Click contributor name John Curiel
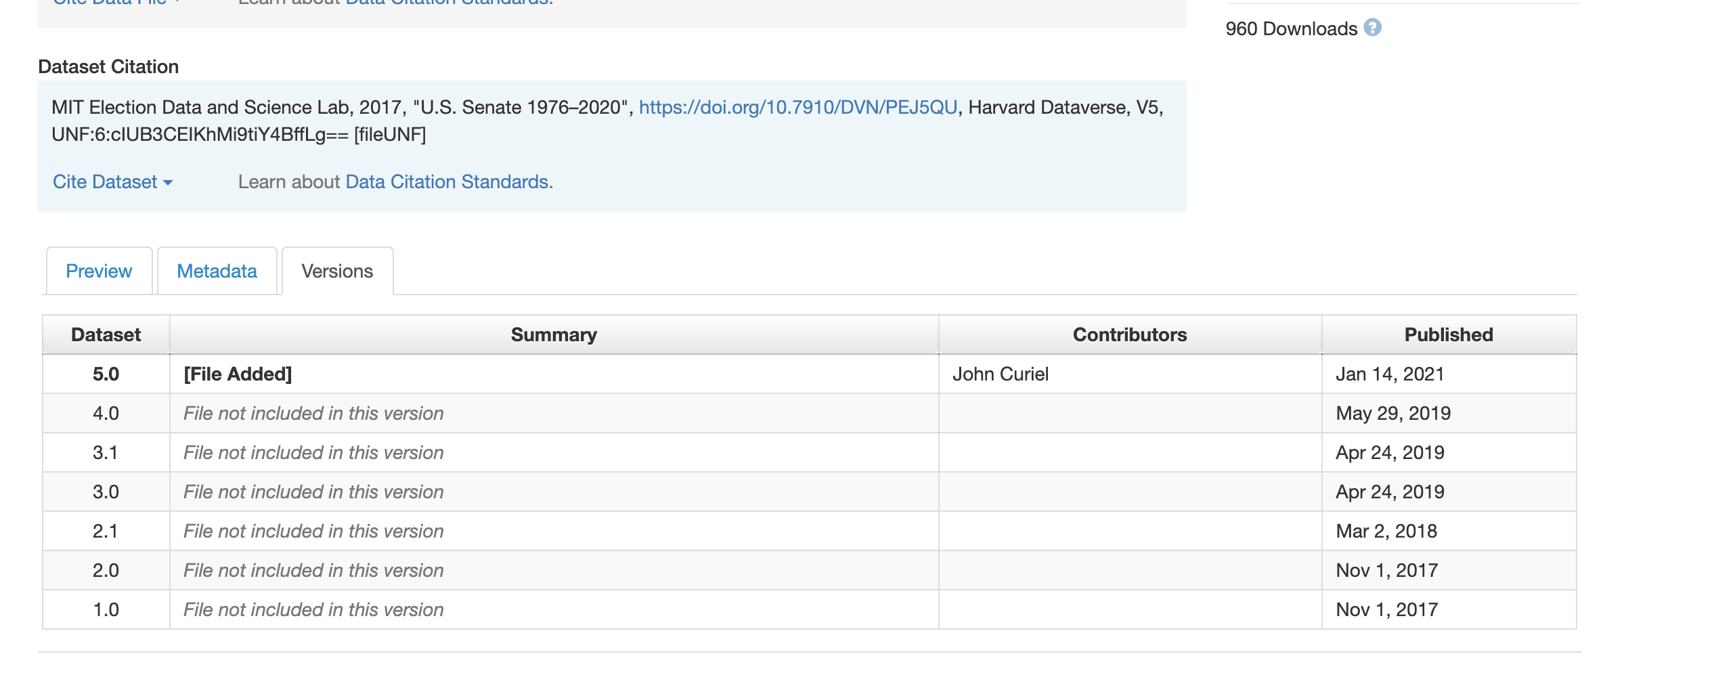1714x673 pixels. coord(1000,374)
